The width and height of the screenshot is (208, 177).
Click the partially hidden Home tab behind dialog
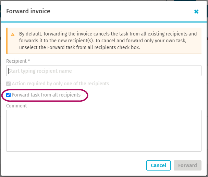tap(125, 0)
